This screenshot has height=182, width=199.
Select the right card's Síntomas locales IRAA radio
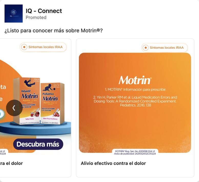coord(145,48)
